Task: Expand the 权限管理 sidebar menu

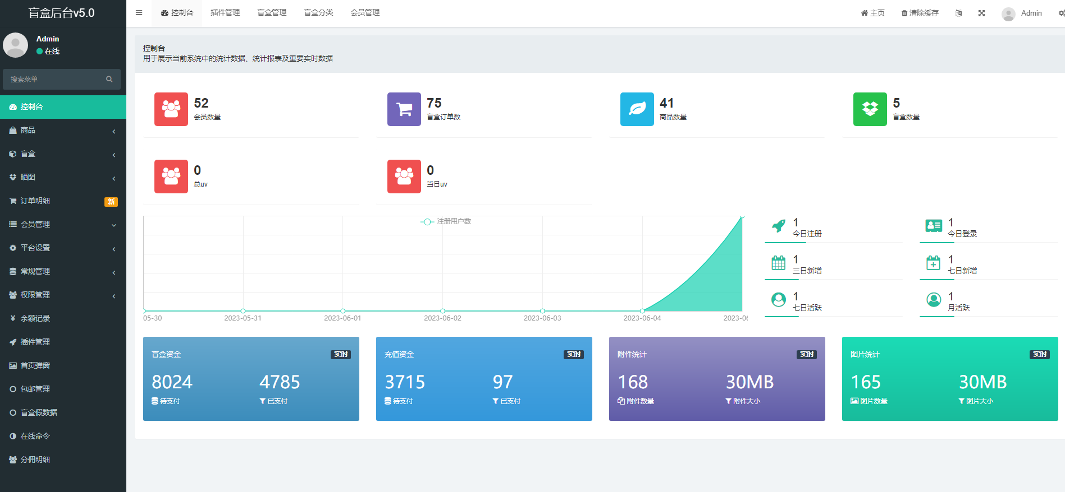Action: [x=63, y=295]
